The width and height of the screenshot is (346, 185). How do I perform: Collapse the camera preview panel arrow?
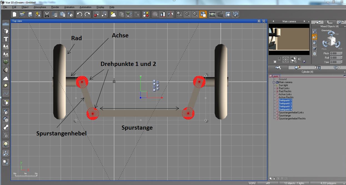click(x=309, y=21)
